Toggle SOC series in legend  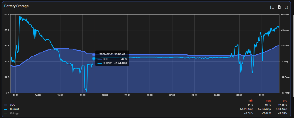(x=13, y=105)
